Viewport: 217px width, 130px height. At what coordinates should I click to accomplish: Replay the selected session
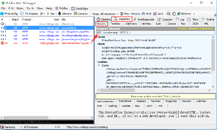[x=31, y=13]
